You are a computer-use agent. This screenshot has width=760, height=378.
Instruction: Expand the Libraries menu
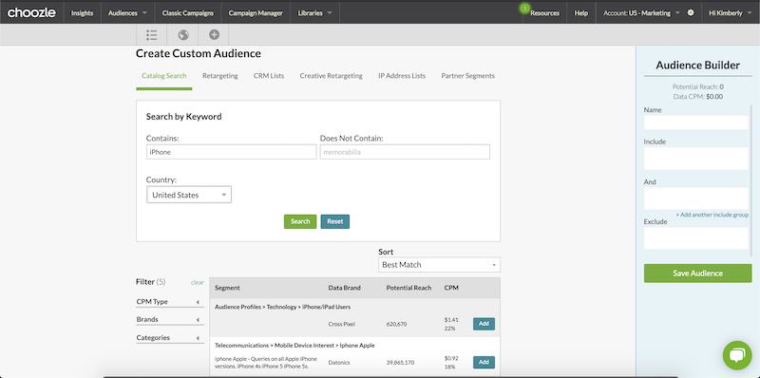[x=314, y=13]
